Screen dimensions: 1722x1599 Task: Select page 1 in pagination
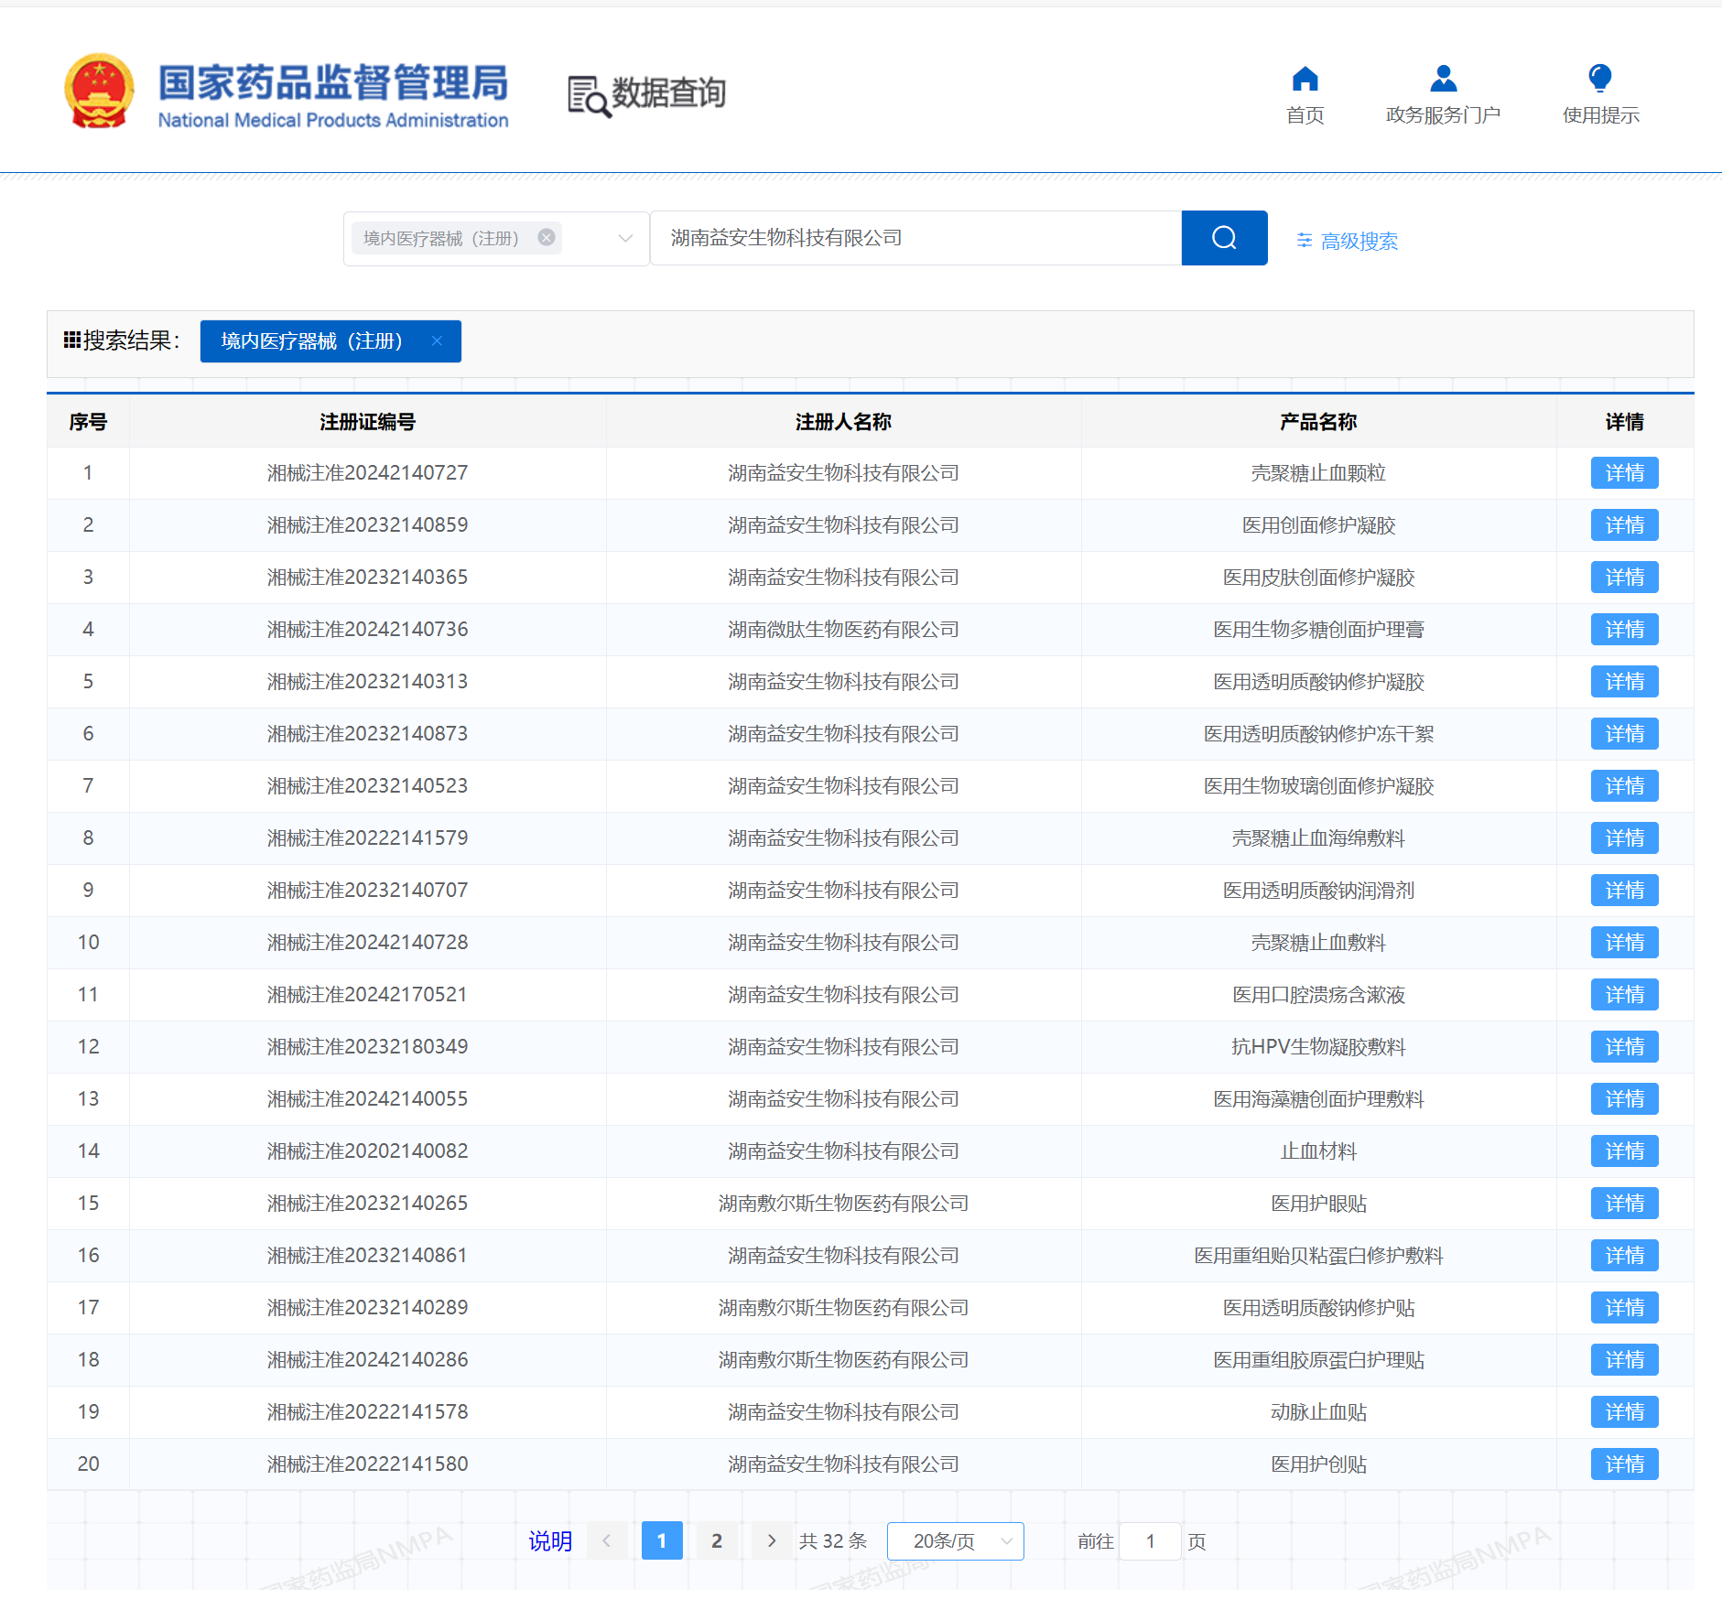point(662,1541)
